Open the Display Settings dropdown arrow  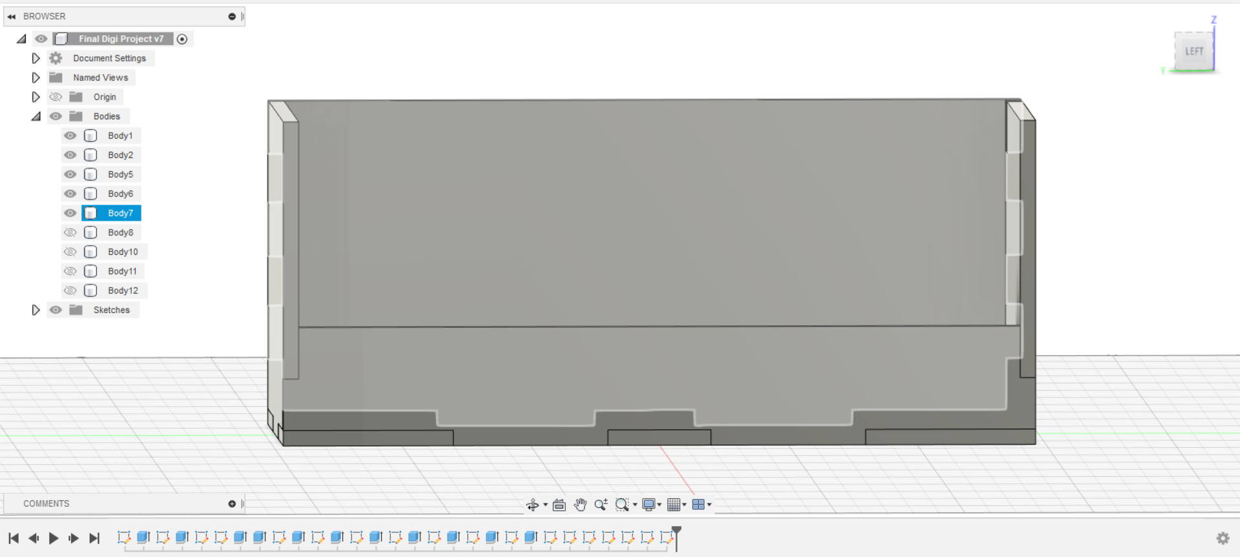click(659, 505)
